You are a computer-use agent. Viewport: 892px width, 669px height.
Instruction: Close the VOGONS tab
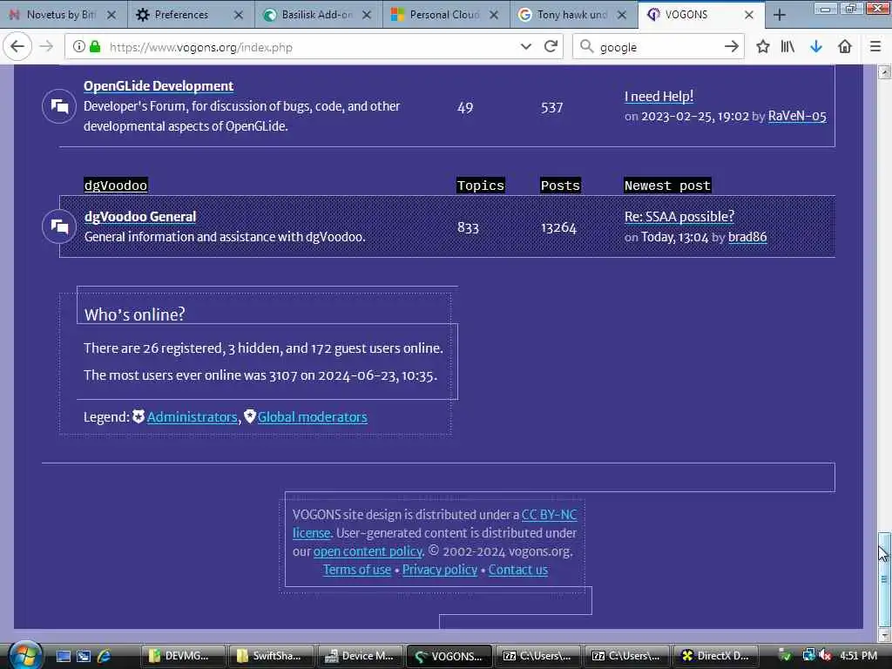(x=749, y=15)
